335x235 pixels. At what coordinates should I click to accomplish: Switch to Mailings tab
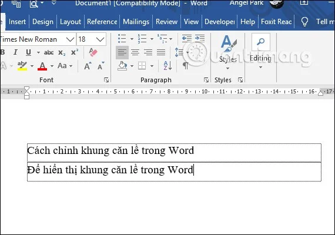tap(136, 22)
